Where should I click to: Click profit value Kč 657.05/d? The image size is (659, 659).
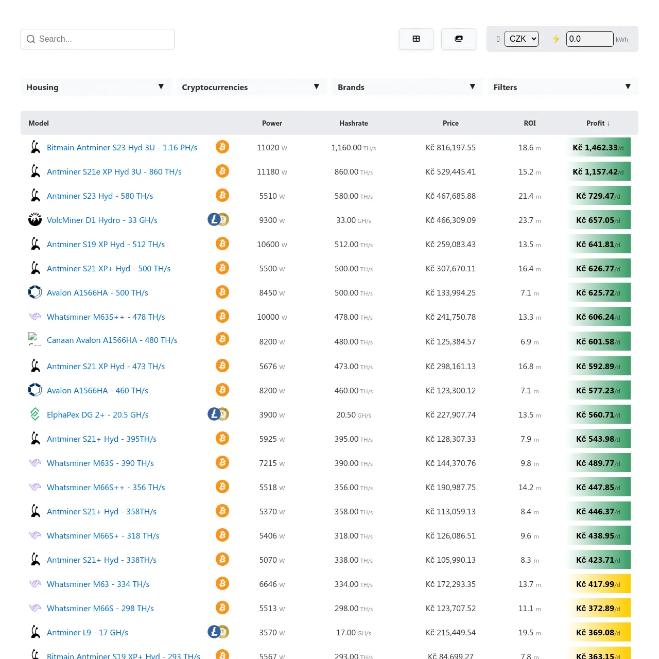coord(598,220)
